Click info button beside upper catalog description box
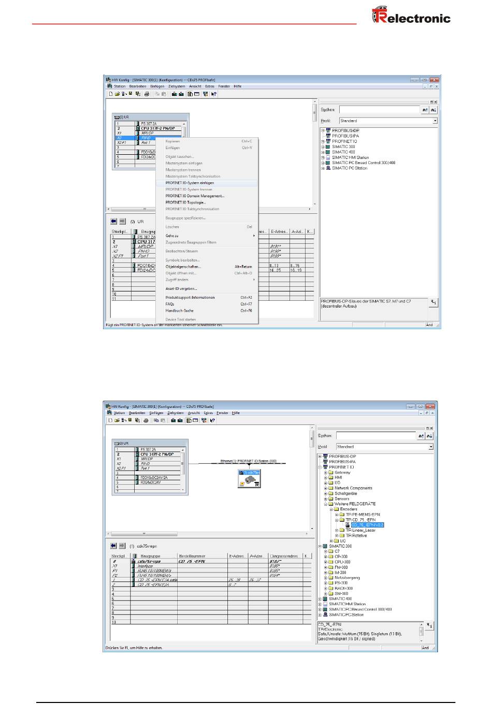The image size is (492, 718). [433, 302]
